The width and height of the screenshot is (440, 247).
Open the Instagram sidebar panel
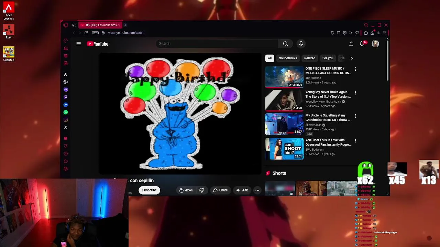(66, 120)
